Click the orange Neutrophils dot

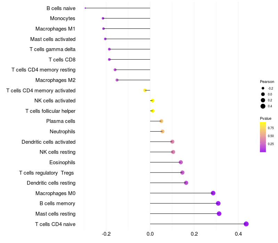coord(162,132)
